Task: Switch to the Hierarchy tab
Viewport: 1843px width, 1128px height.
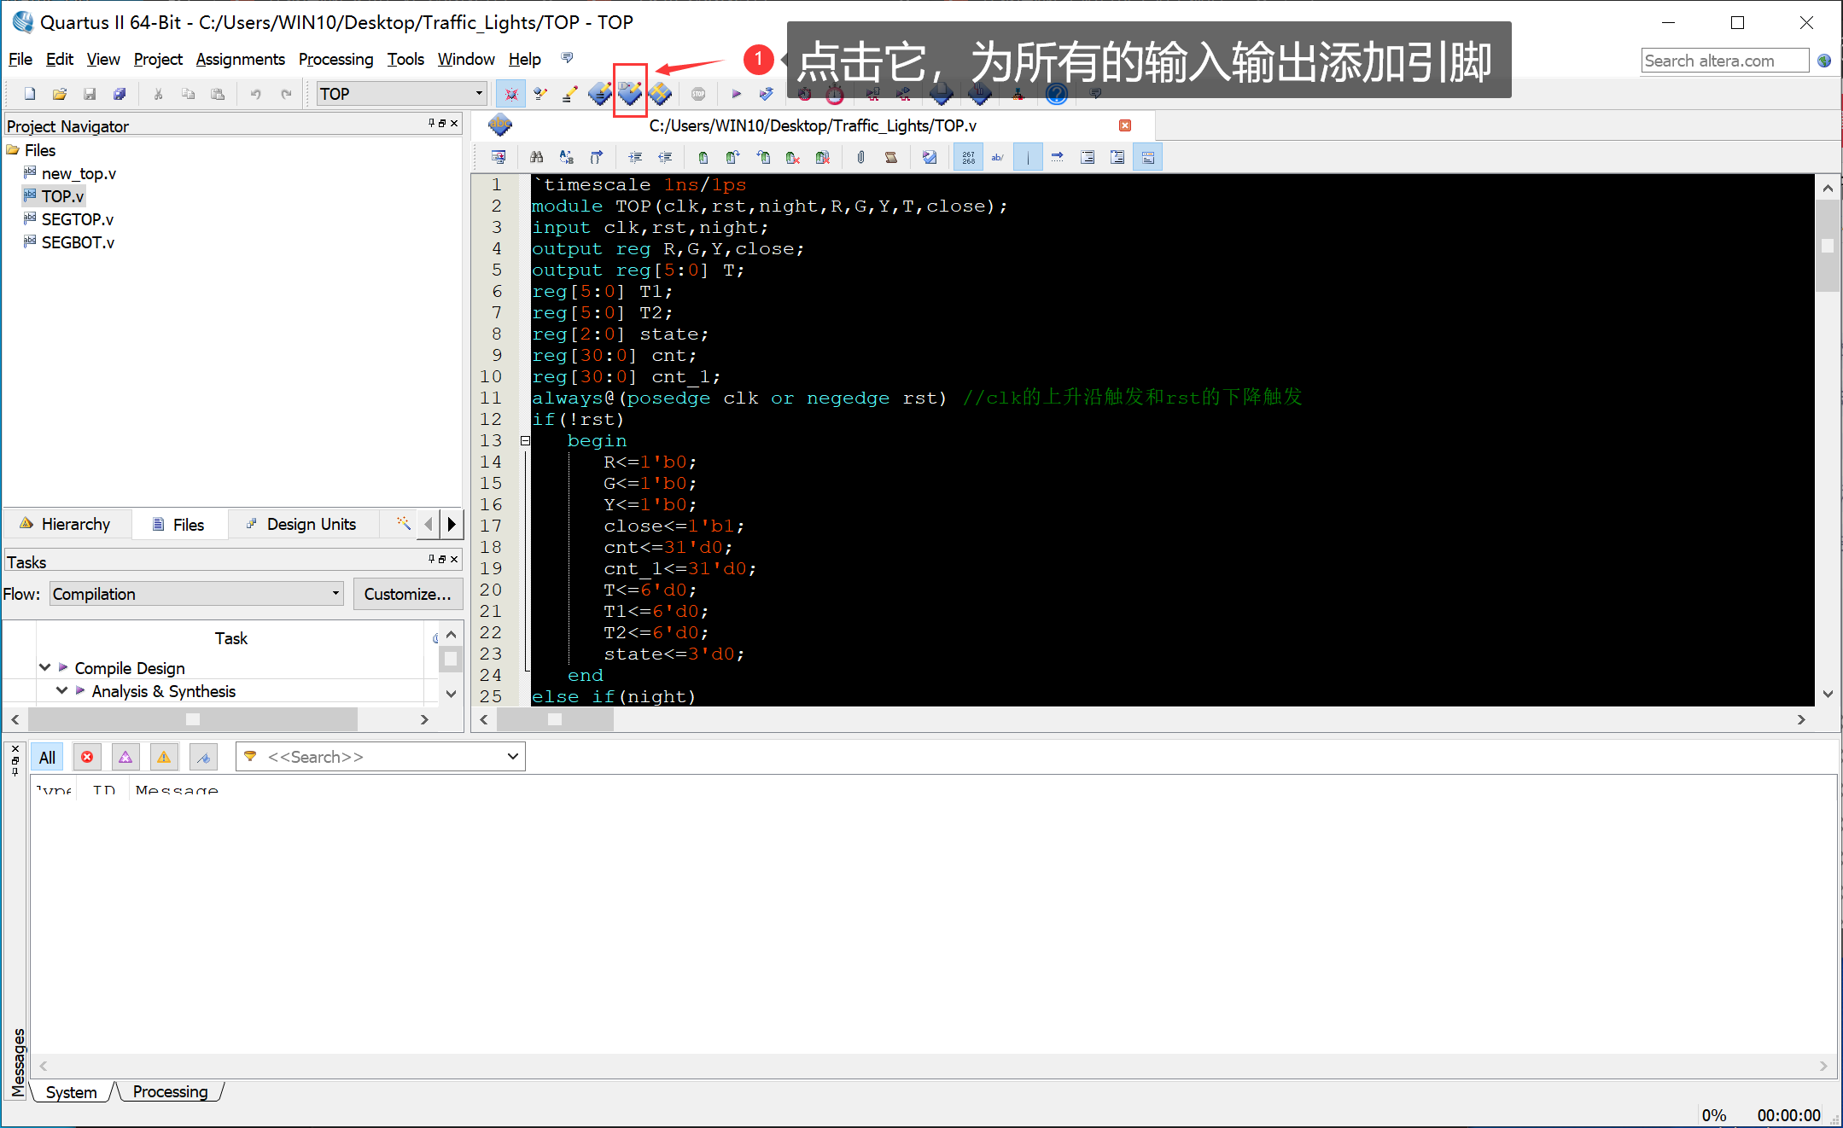Action: [75, 523]
